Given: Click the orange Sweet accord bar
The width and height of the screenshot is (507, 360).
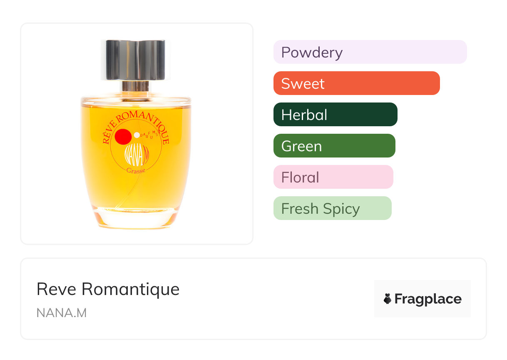Looking at the screenshot, I should point(356,83).
